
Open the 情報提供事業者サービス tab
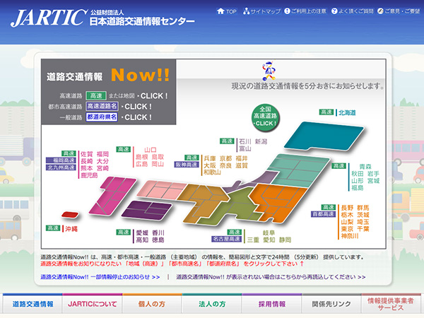tap(391, 304)
